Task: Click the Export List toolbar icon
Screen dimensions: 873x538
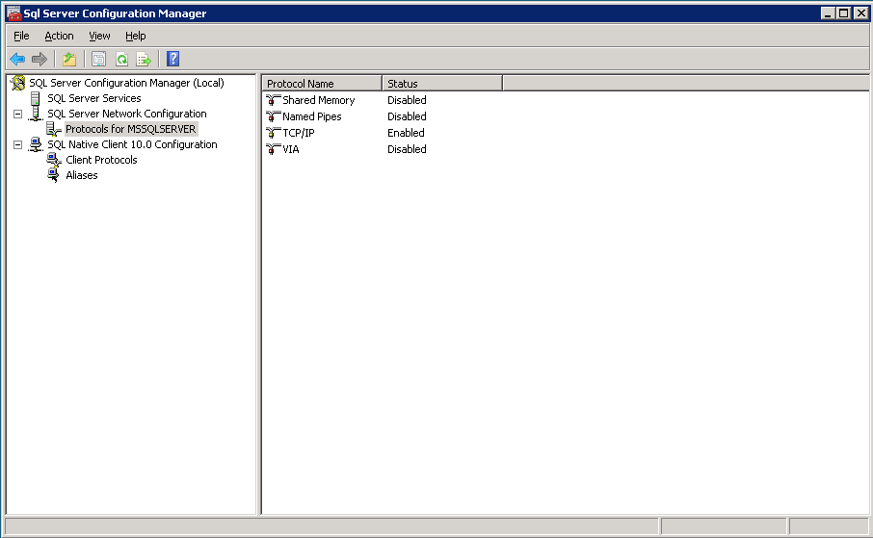Action: click(144, 59)
